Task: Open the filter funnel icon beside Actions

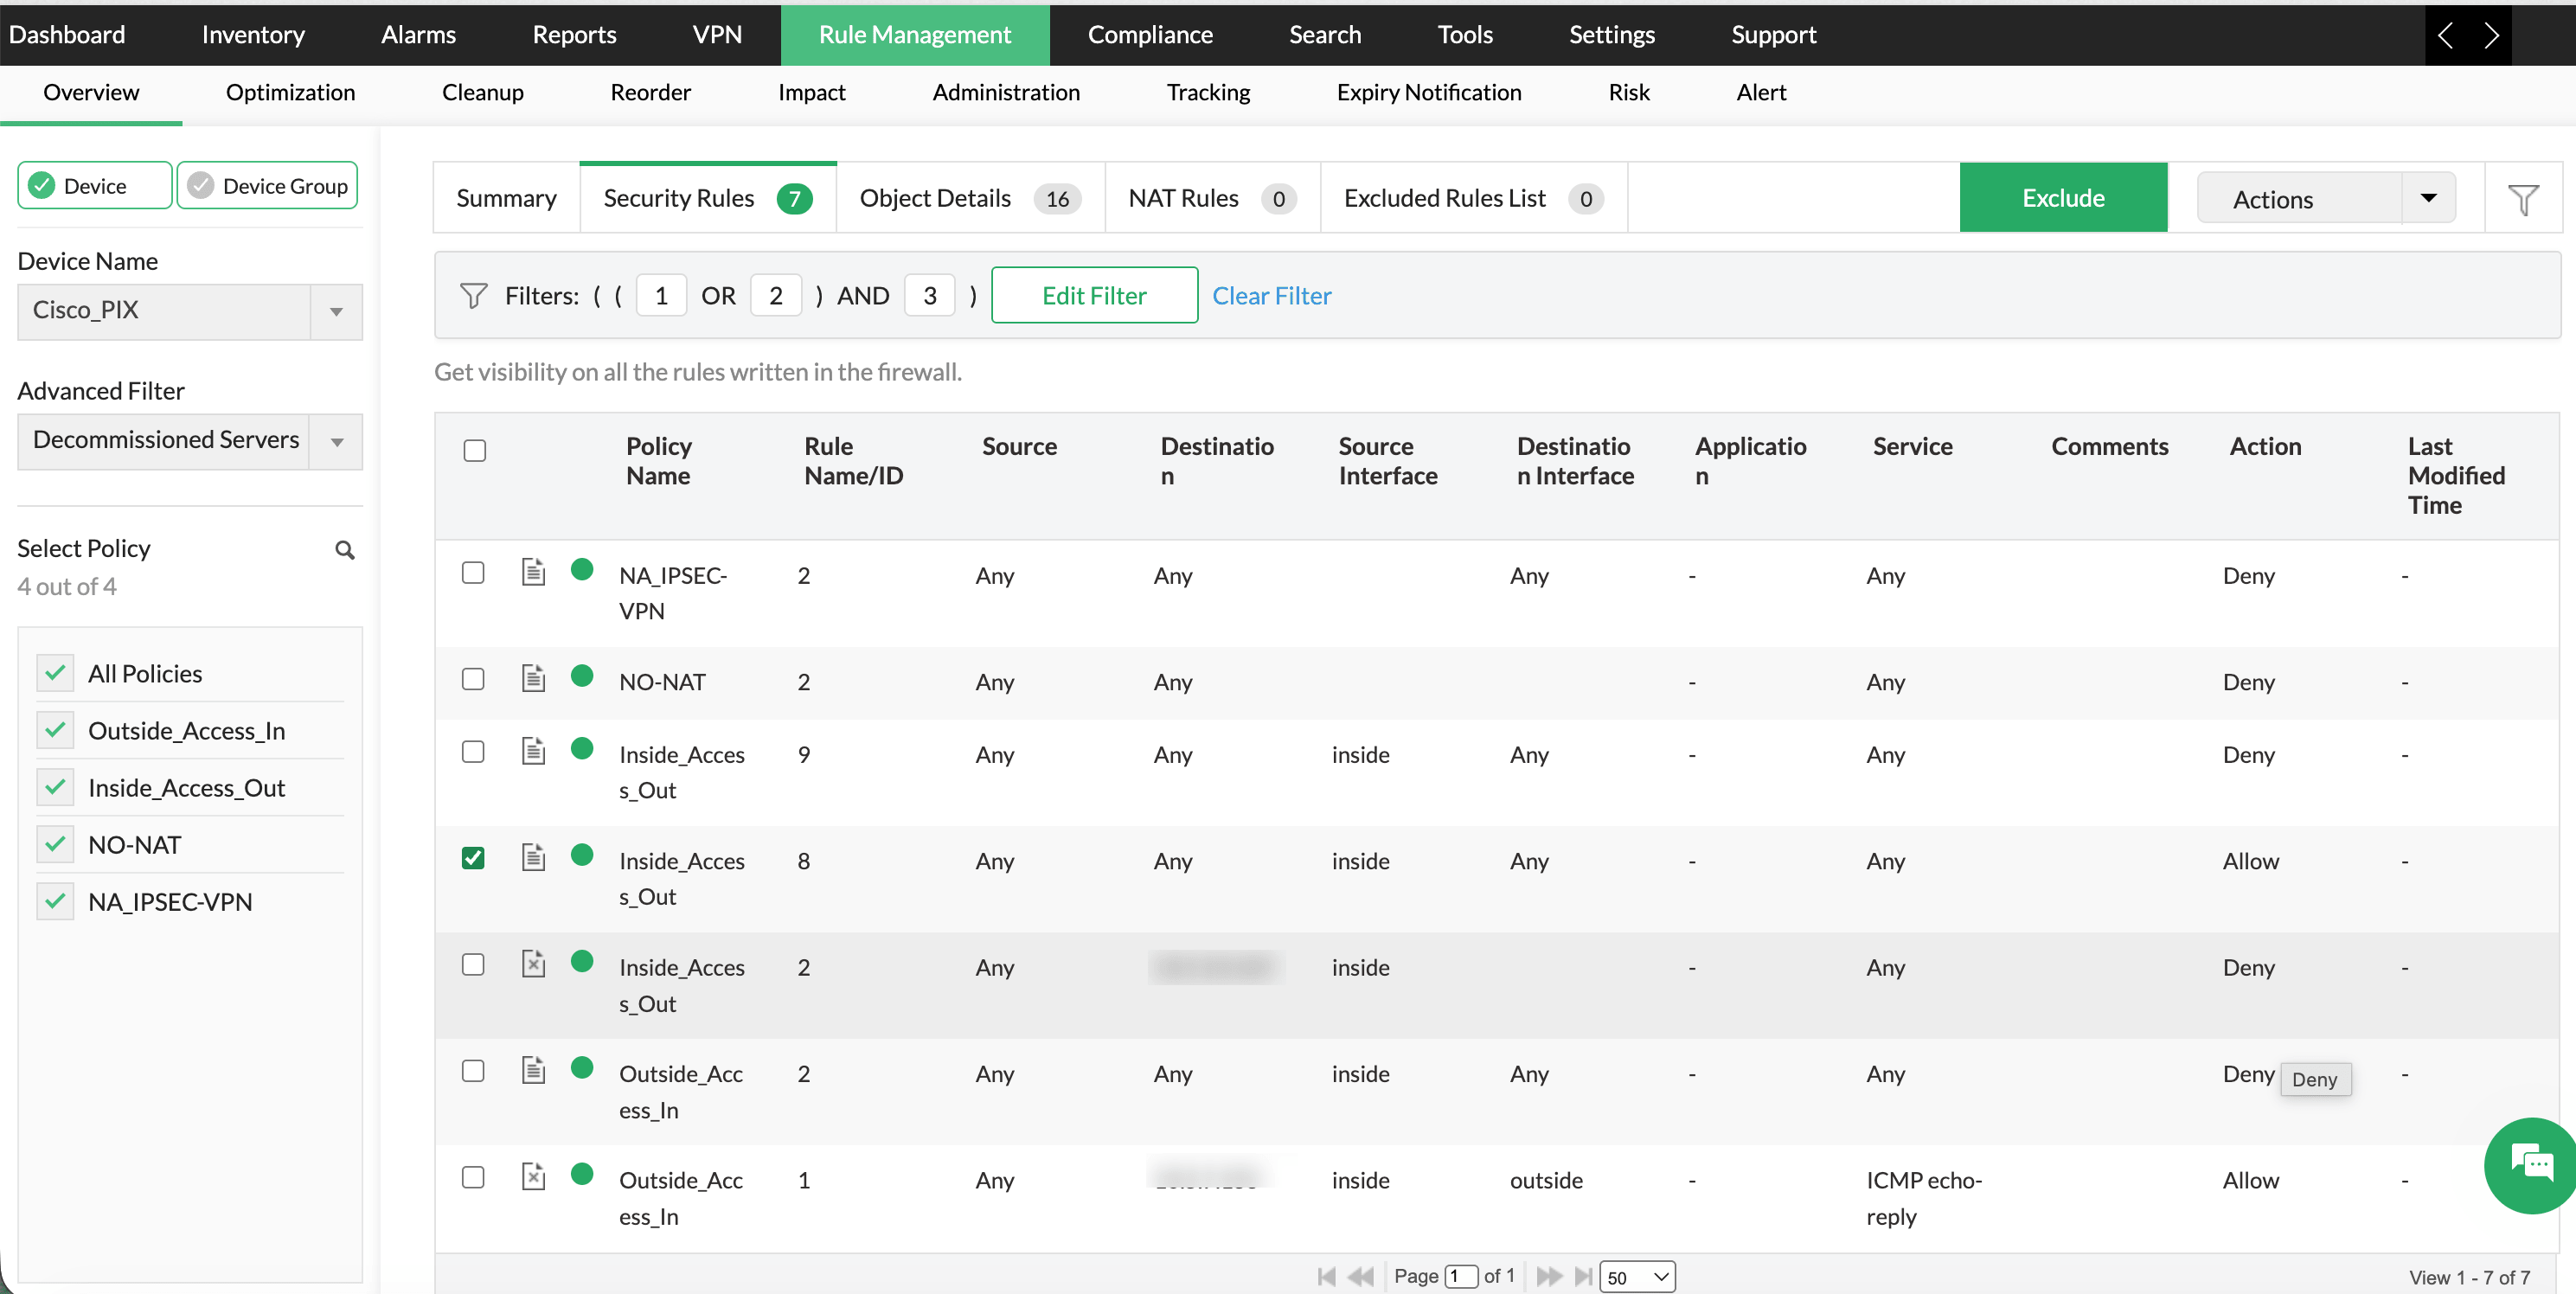Action: pyautogui.click(x=2522, y=199)
